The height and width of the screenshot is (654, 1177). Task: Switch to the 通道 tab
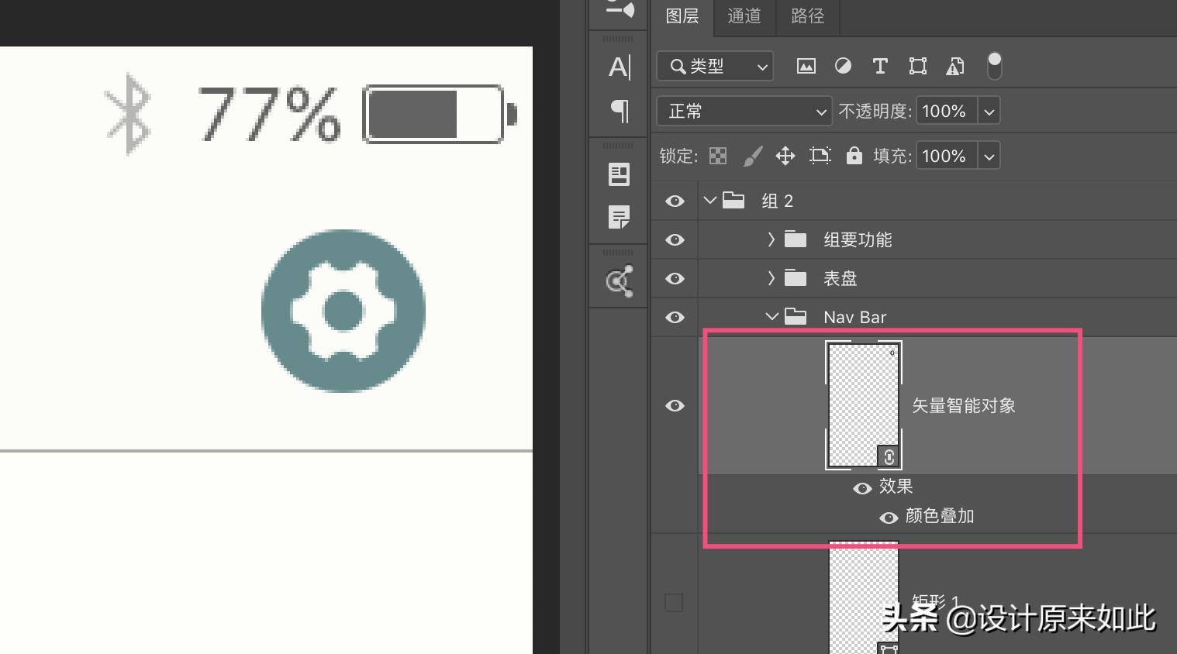point(744,16)
